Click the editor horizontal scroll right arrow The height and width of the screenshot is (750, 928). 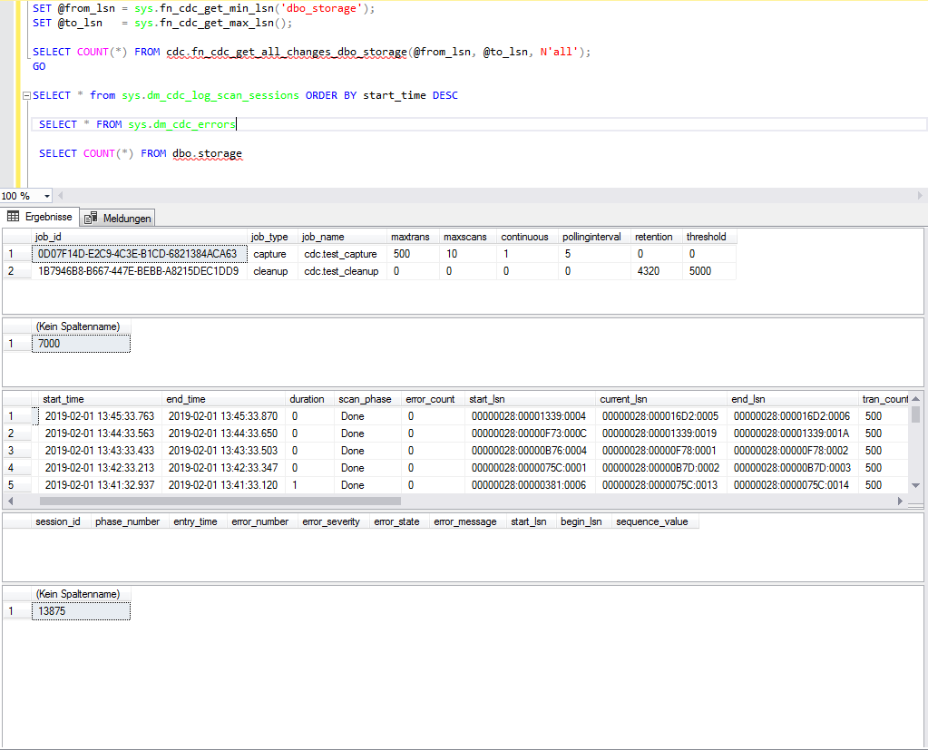(920, 196)
